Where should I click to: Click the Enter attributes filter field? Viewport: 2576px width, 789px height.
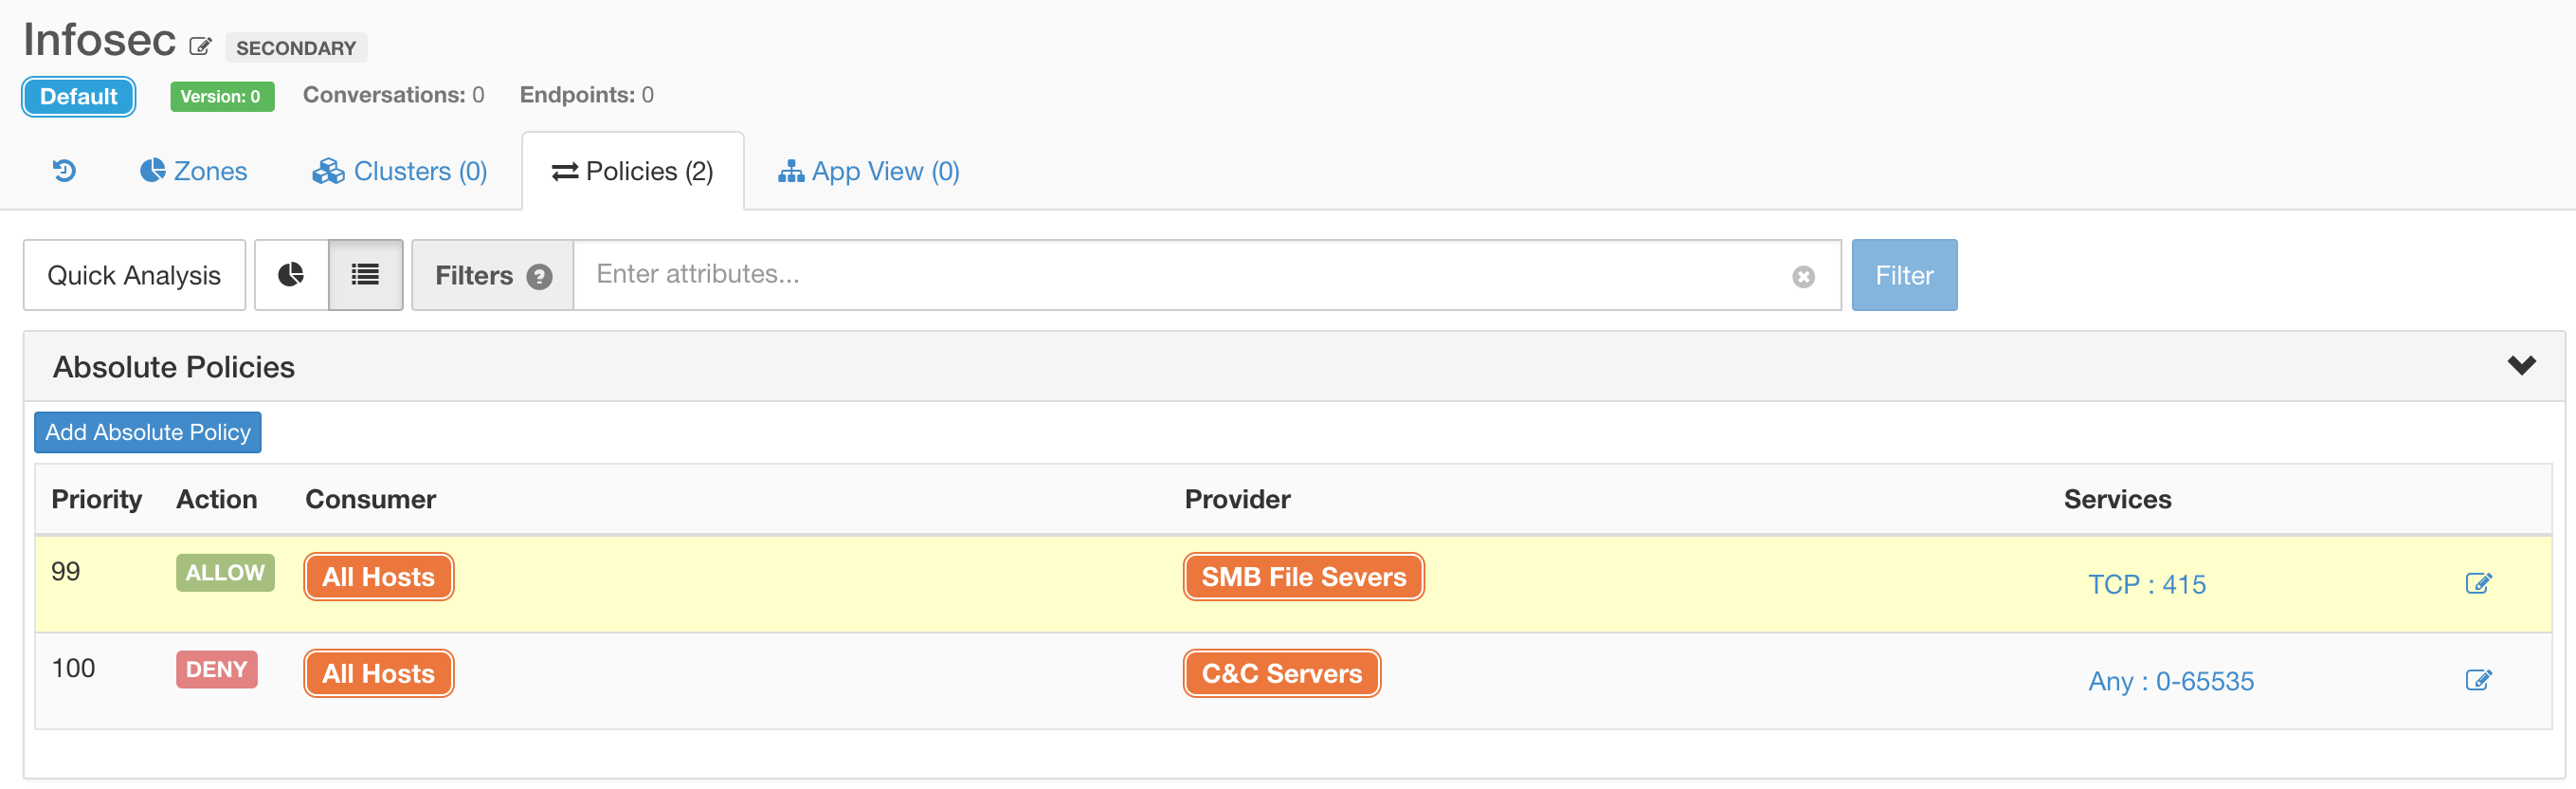1180,275
